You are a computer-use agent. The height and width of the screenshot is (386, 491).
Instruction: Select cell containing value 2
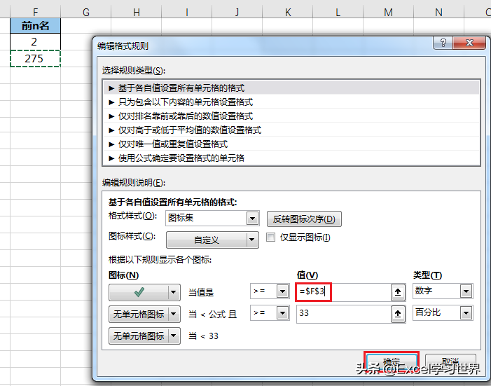36,41
